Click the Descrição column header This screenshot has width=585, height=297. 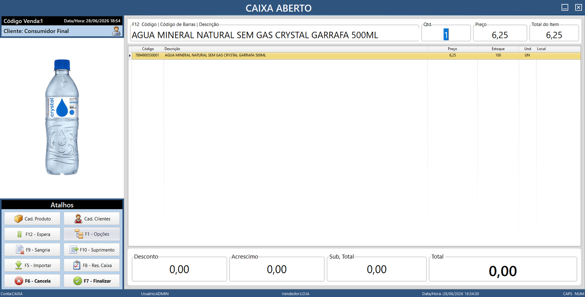click(295, 49)
